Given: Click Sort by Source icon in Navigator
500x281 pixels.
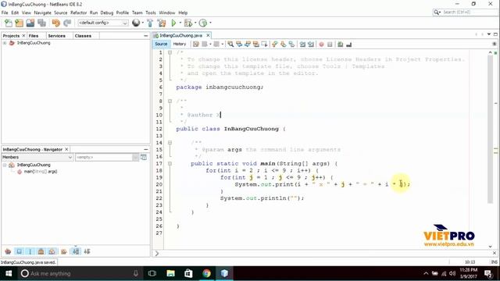Looking at the screenshot, I should click(87, 251).
